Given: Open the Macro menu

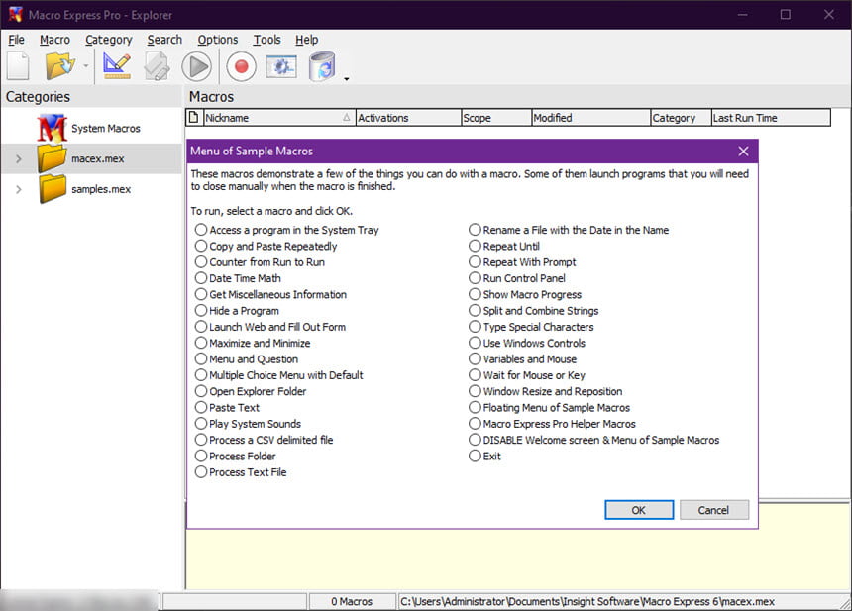Looking at the screenshot, I should pos(54,40).
